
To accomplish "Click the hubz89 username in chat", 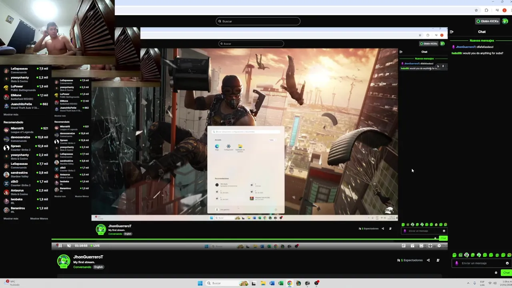I will point(456,53).
